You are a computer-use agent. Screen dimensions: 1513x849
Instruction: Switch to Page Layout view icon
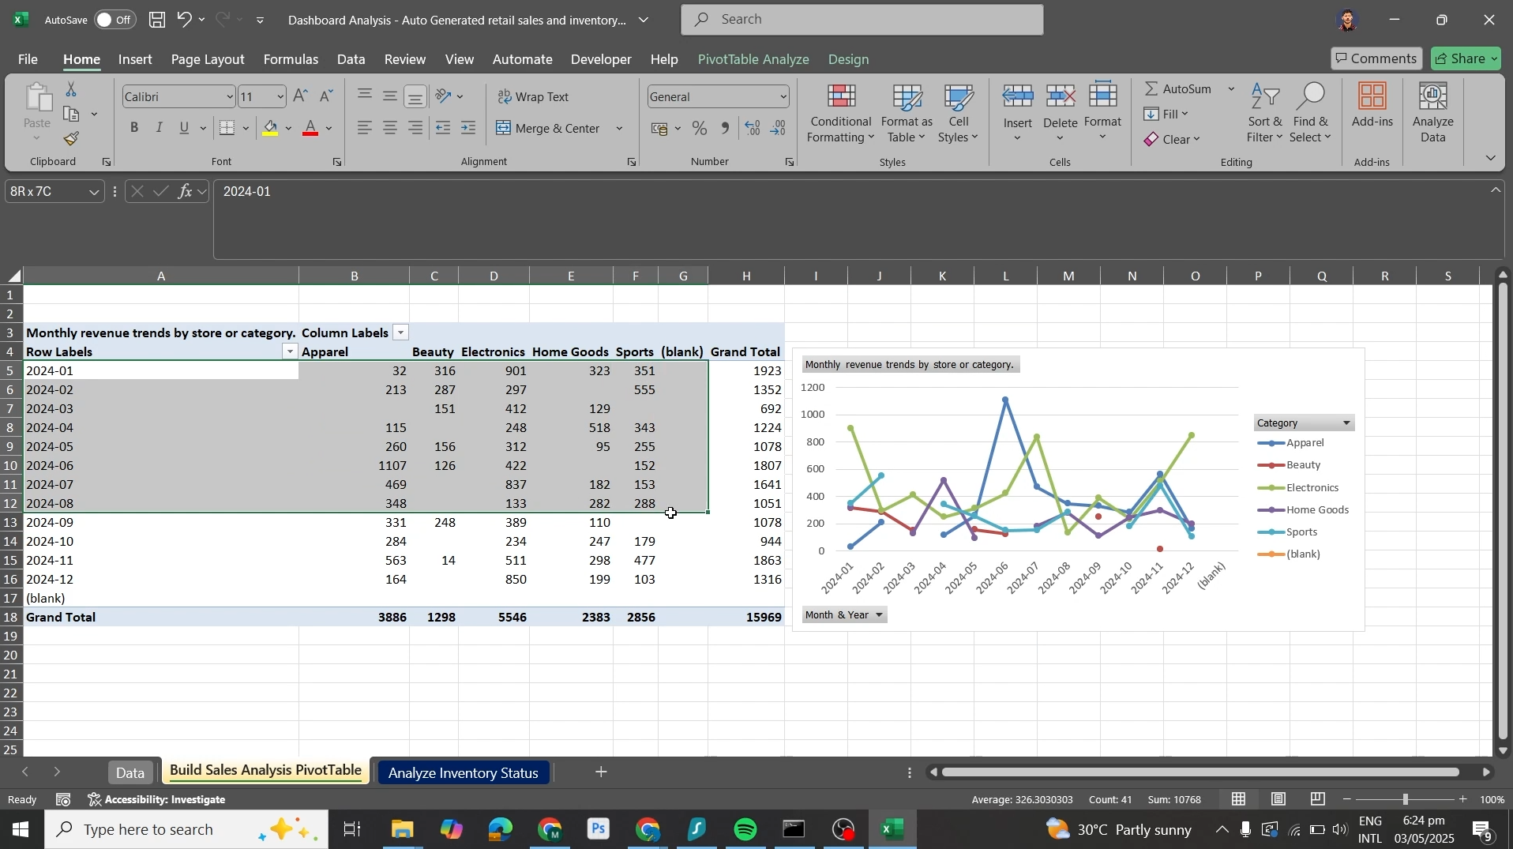1278,800
